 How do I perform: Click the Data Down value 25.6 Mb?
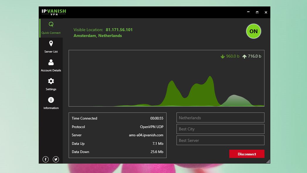pos(157,152)
